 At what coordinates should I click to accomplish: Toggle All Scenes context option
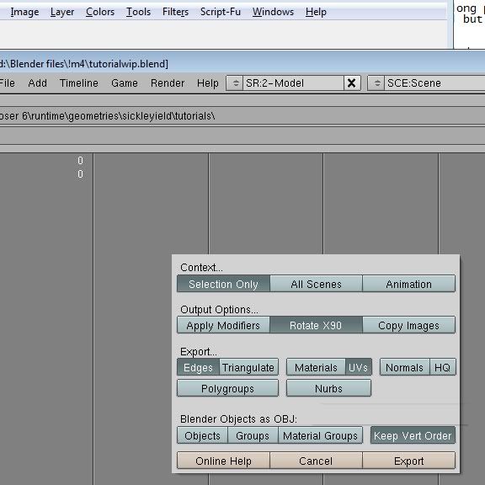pos(316,284)
